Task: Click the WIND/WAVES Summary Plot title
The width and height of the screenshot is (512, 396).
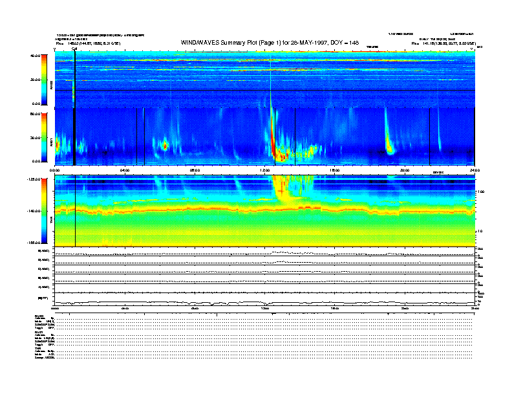Action: tap(270, 43)
